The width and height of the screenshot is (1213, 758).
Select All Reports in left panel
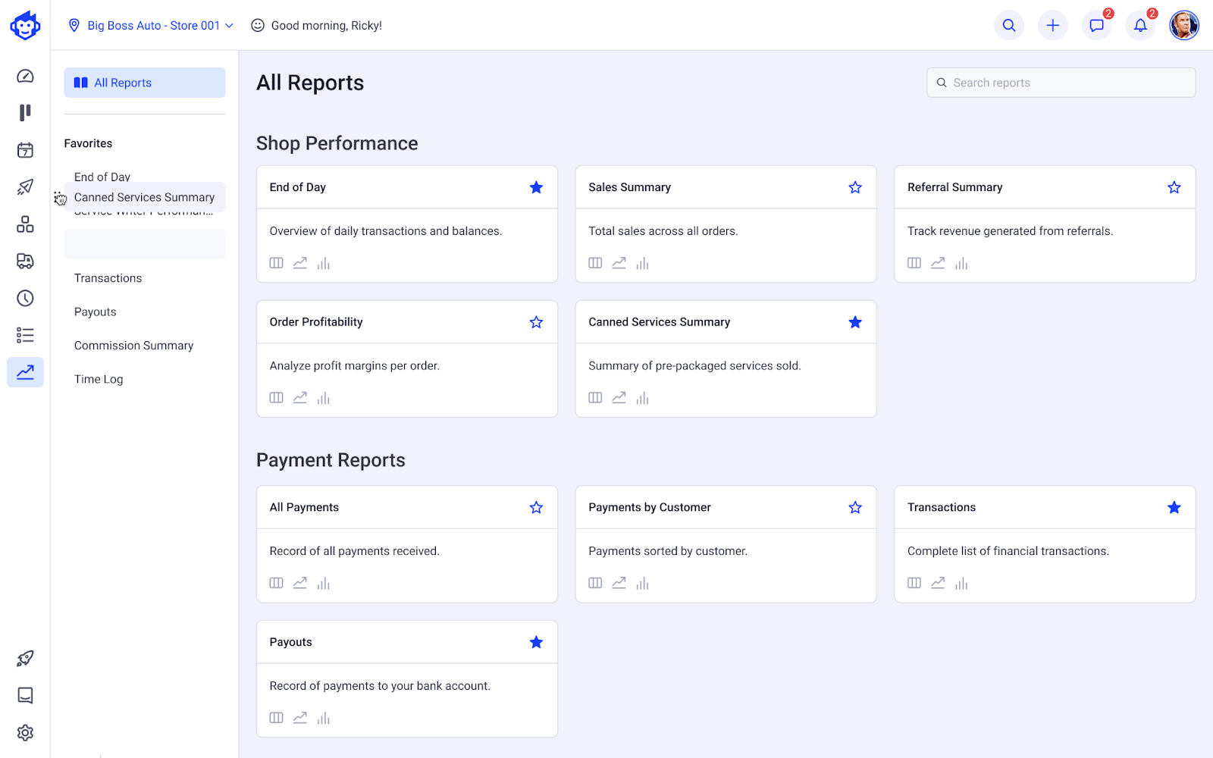pos(145,83)
